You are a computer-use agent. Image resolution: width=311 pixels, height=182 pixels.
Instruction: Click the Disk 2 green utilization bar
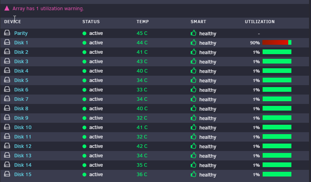tap(277, 52)
